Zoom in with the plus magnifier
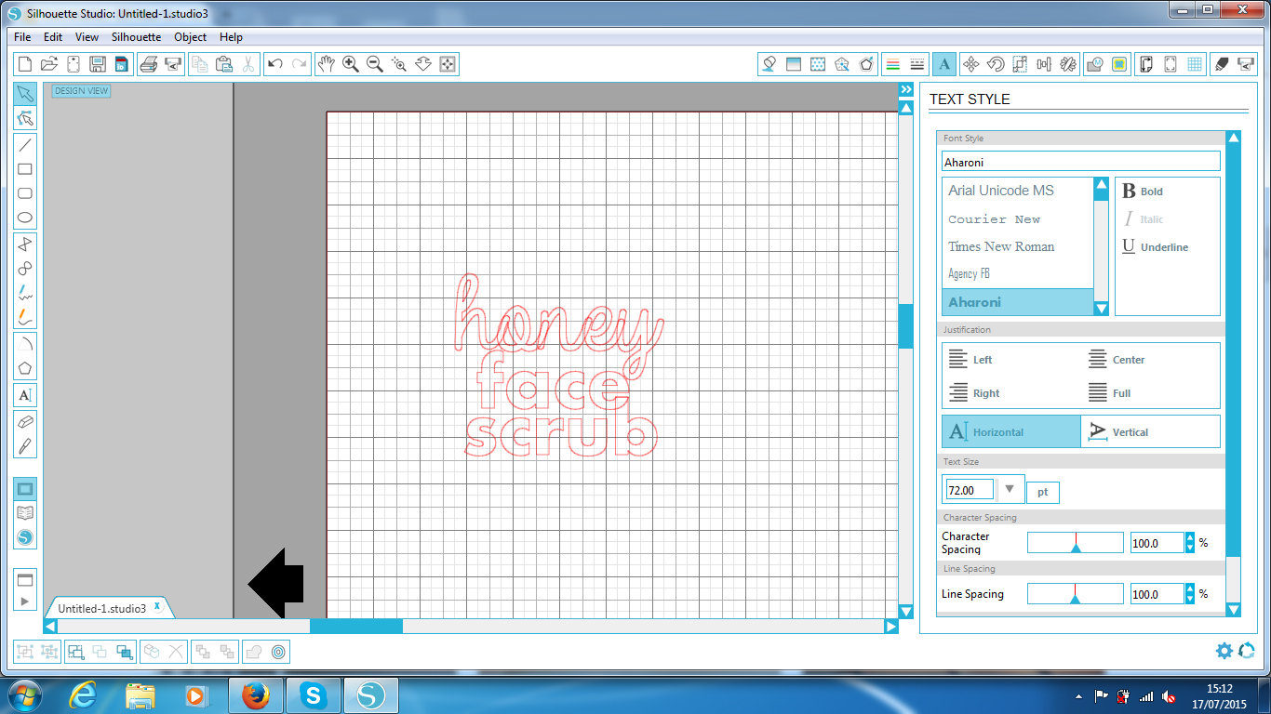 [x=351, y=64]
